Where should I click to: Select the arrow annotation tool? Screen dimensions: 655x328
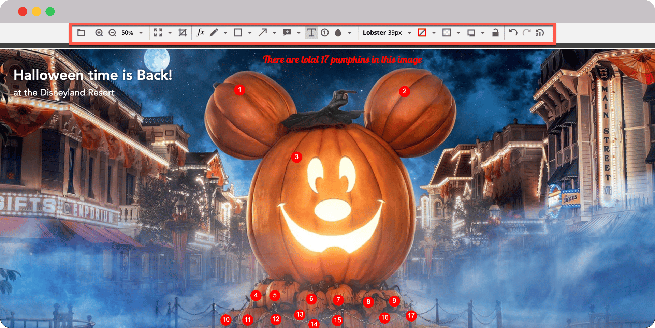[262, 33]
